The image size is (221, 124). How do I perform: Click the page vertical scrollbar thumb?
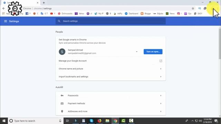click(x=220, y=44)
